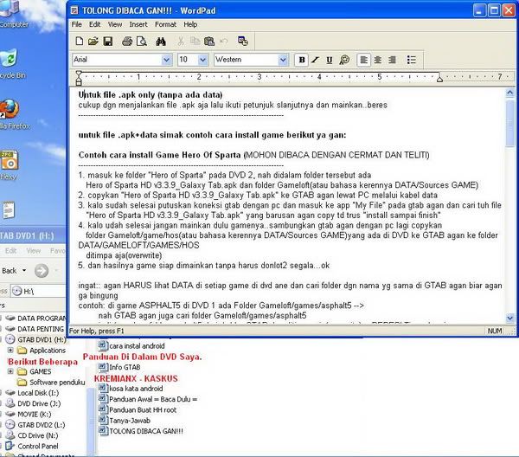Select the Mozilla Firefox desktop icon
The height and width of the screenshot is (457, 519).
[11, 113]
